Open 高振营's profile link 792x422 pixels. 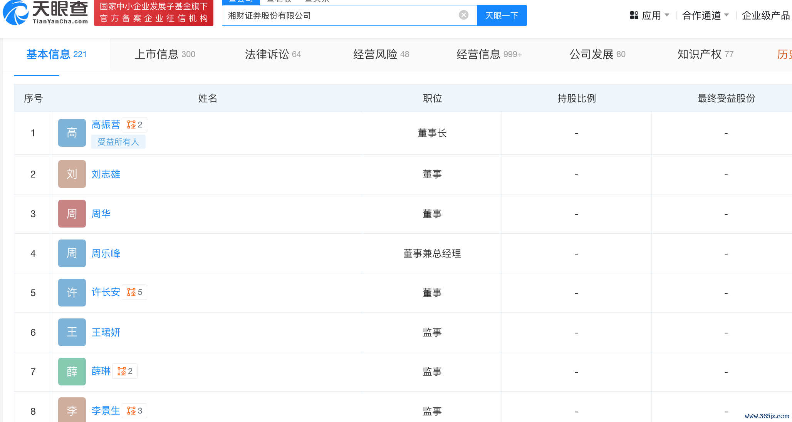[x=106, y=124]
